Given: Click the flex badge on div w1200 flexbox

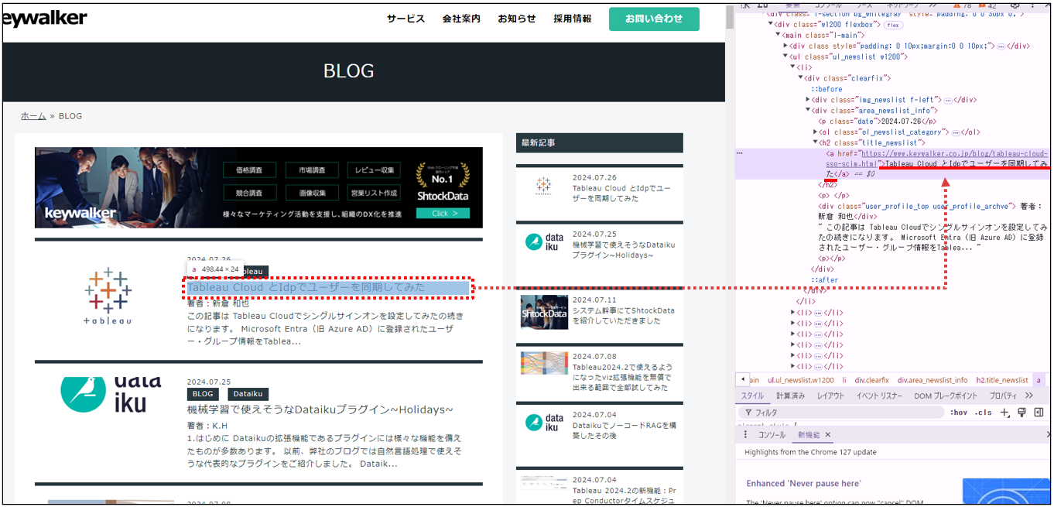Looking at the screenshot, I should 893,25.
